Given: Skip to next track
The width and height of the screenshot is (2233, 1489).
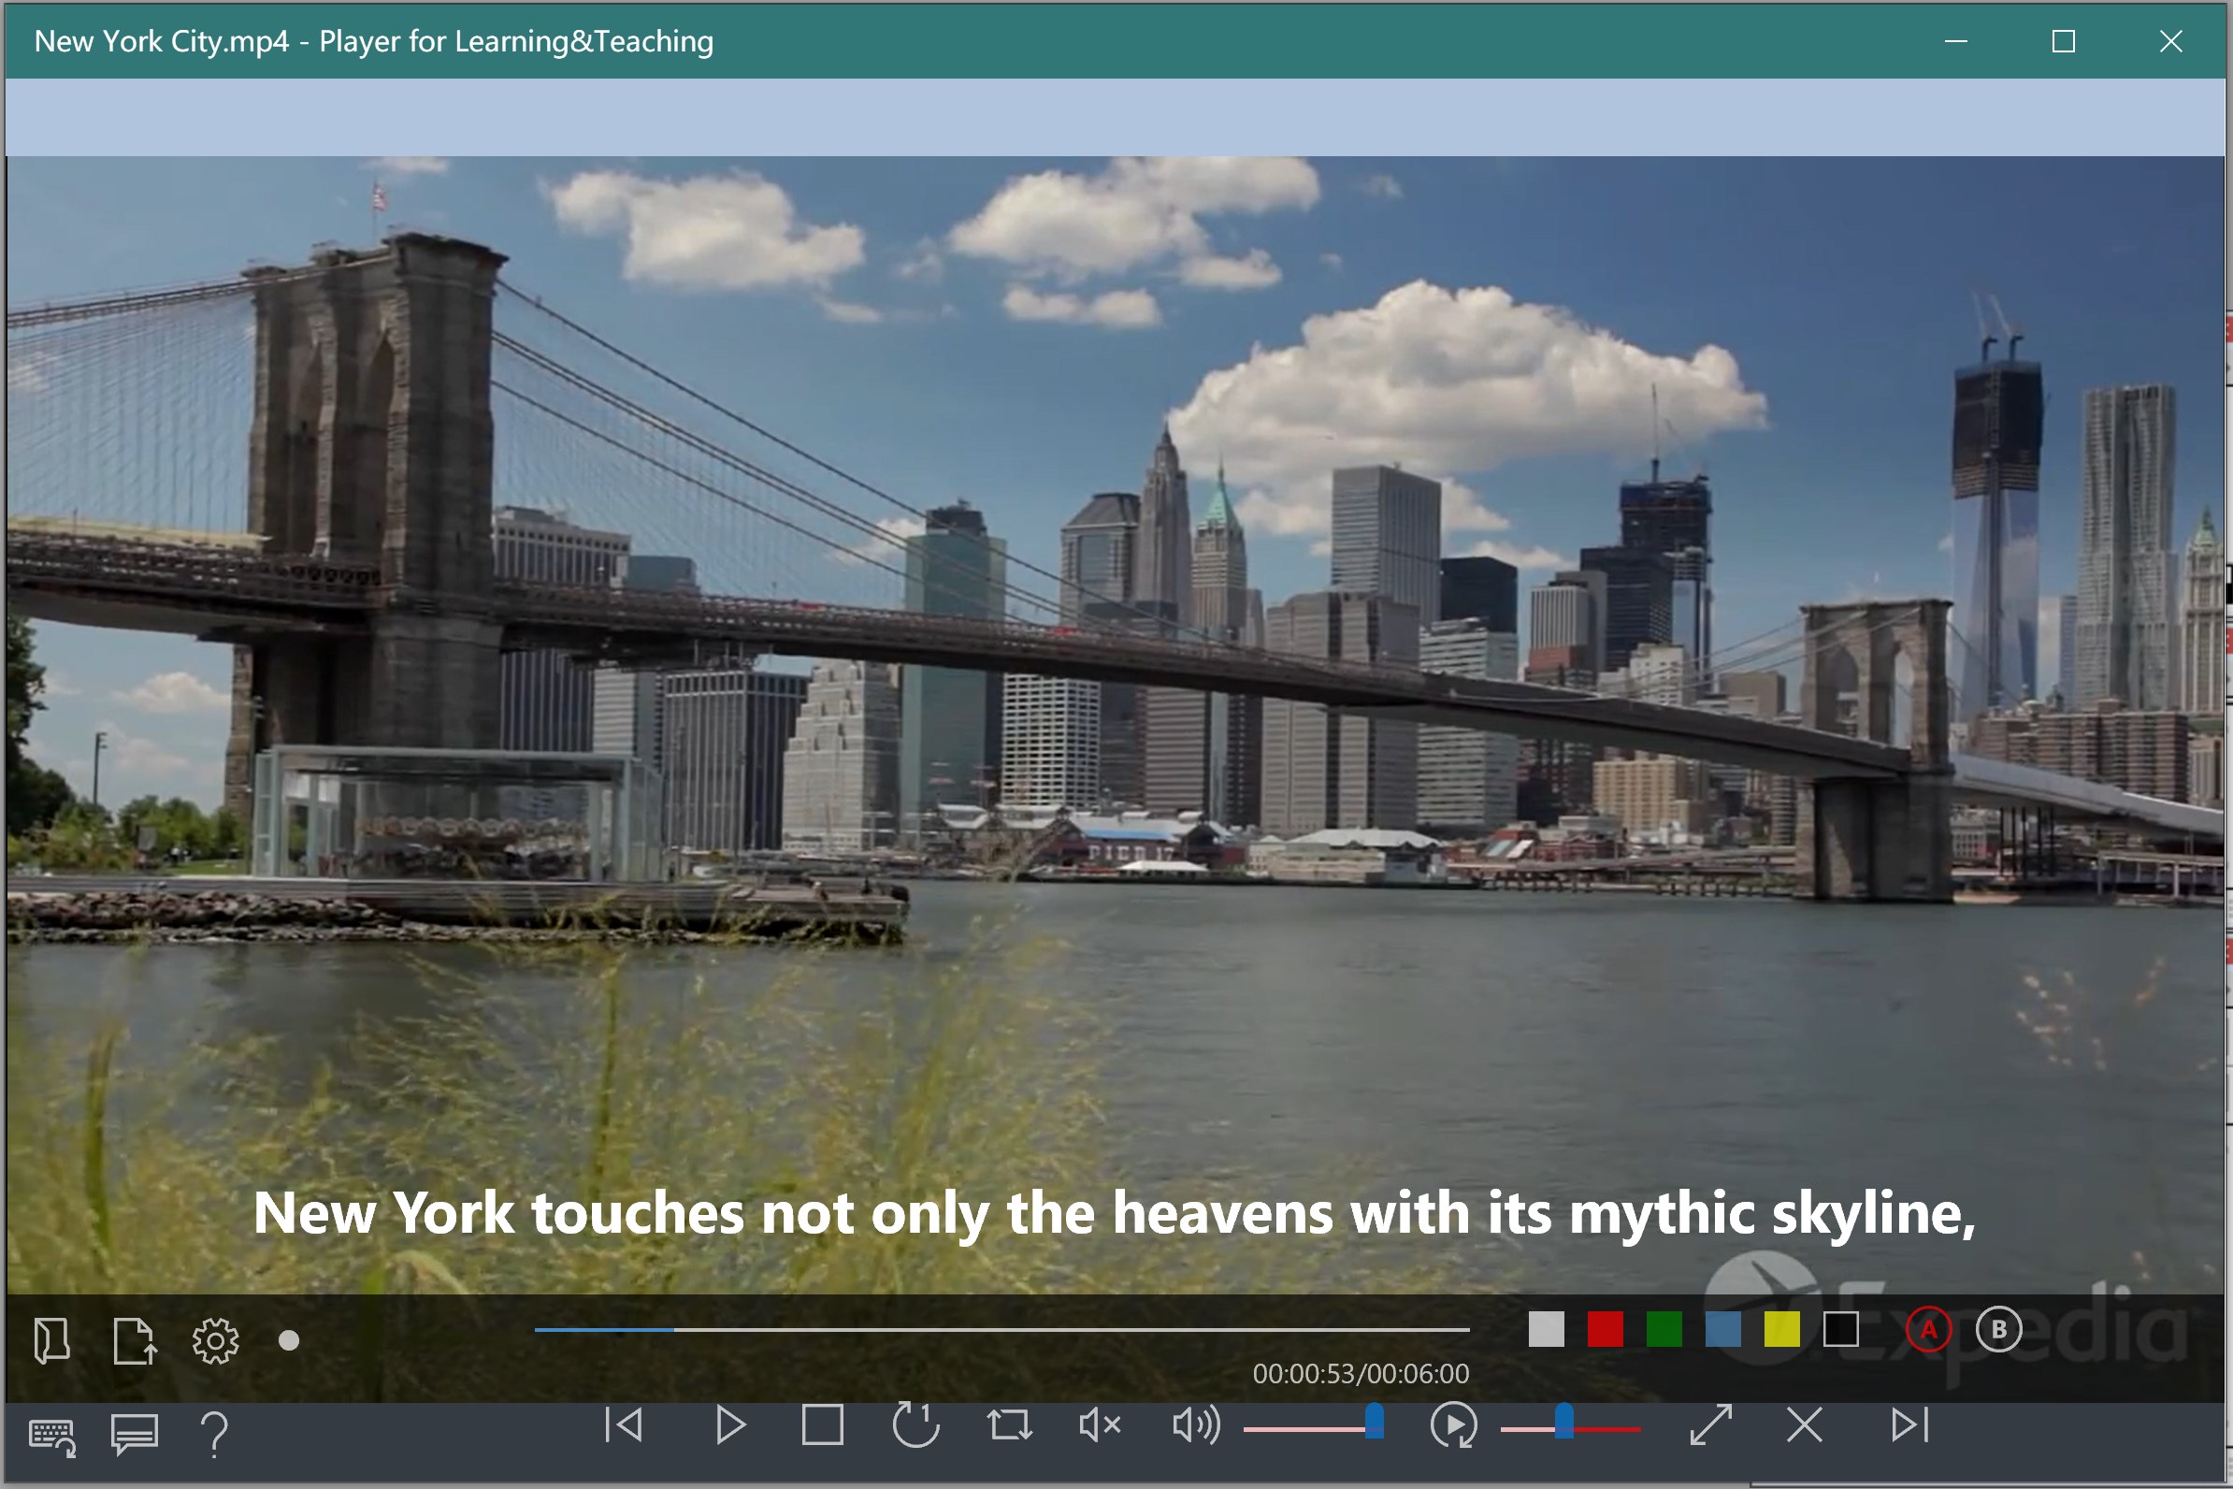Looking at the screenshot, I should [1909, 1424].
